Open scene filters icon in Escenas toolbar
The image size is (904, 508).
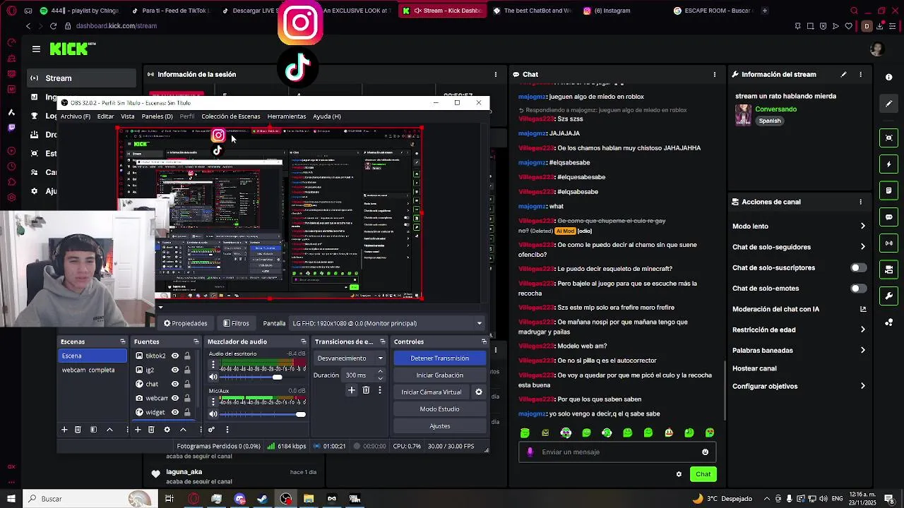coord(93,430)
